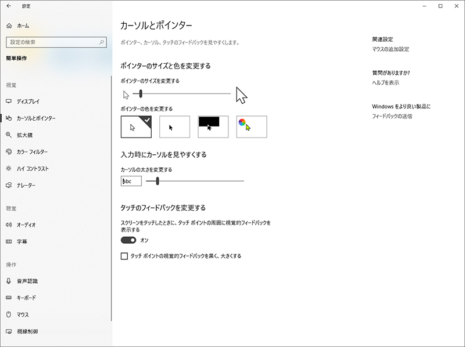Click フィードバックの送信 link

pos(392,116)
